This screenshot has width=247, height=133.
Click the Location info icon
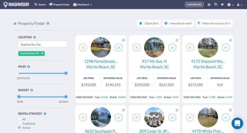click(x=34, y=37)
